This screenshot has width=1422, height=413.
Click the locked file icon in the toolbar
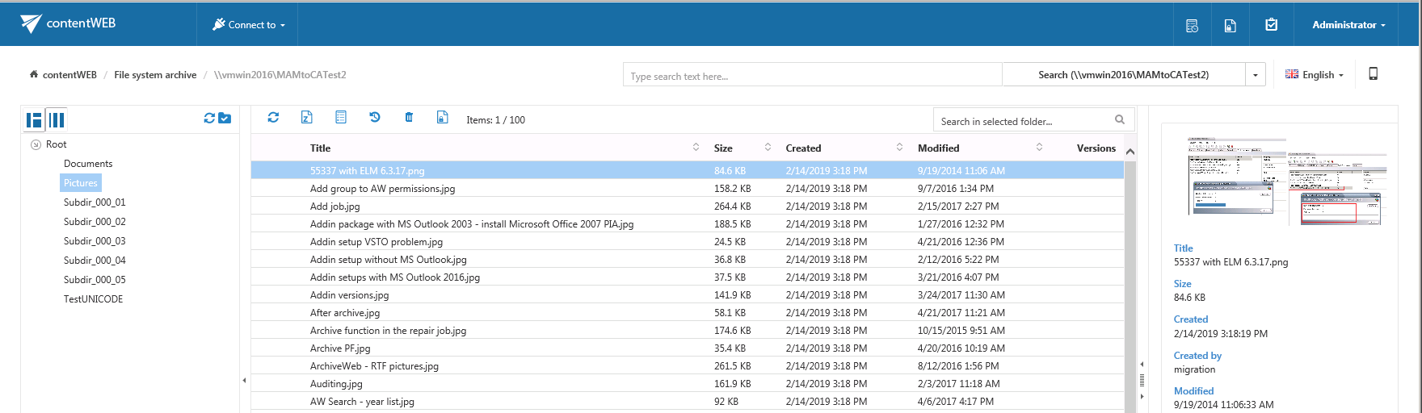pyautogui.click(x=443, y=118)
